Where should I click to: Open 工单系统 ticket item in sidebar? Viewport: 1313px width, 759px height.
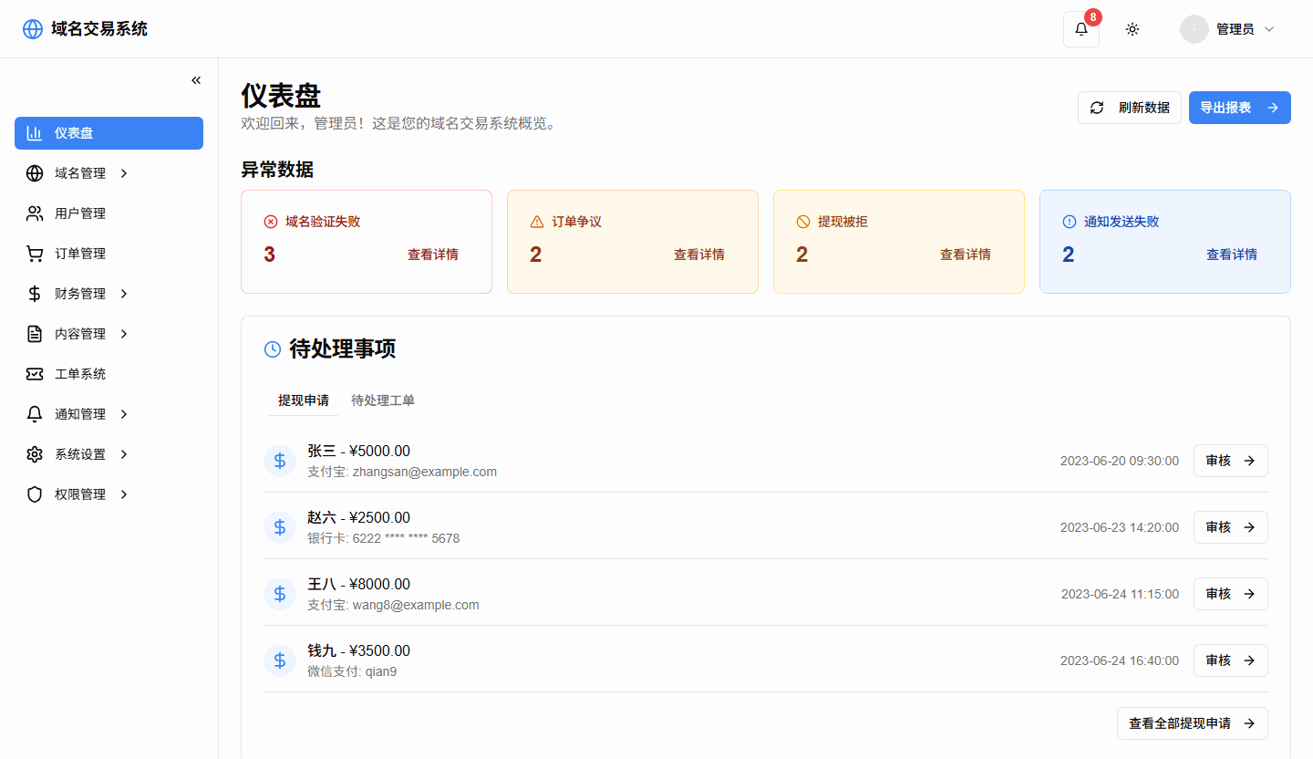[x=80, y=374]
